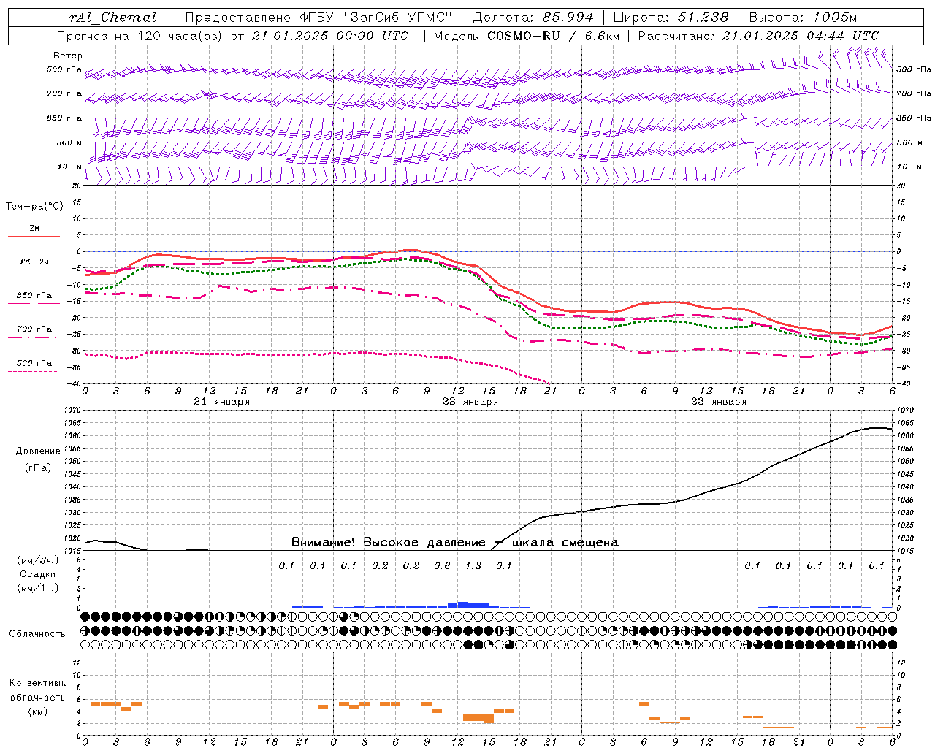Select the provider text ФГБУ "ЗапСиб УГМС"
Viewport: 935px width, 748px height.
376,18
